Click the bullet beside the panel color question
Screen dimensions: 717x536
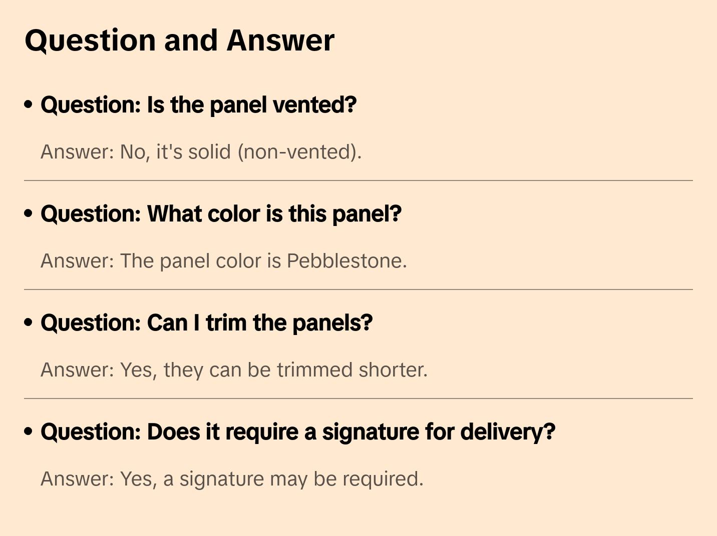29,213
